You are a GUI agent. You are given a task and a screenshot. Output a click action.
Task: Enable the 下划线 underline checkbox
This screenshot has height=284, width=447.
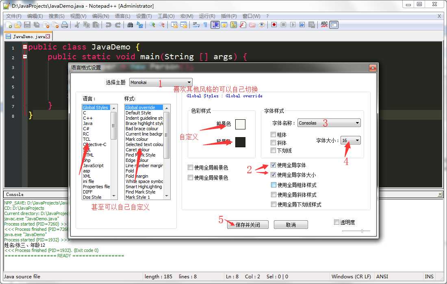click(273, 150)
